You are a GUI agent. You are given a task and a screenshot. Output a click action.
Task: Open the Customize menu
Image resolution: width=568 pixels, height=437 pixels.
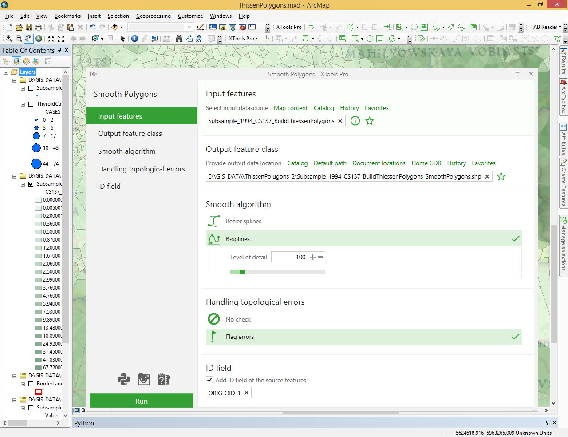(190, 16)
